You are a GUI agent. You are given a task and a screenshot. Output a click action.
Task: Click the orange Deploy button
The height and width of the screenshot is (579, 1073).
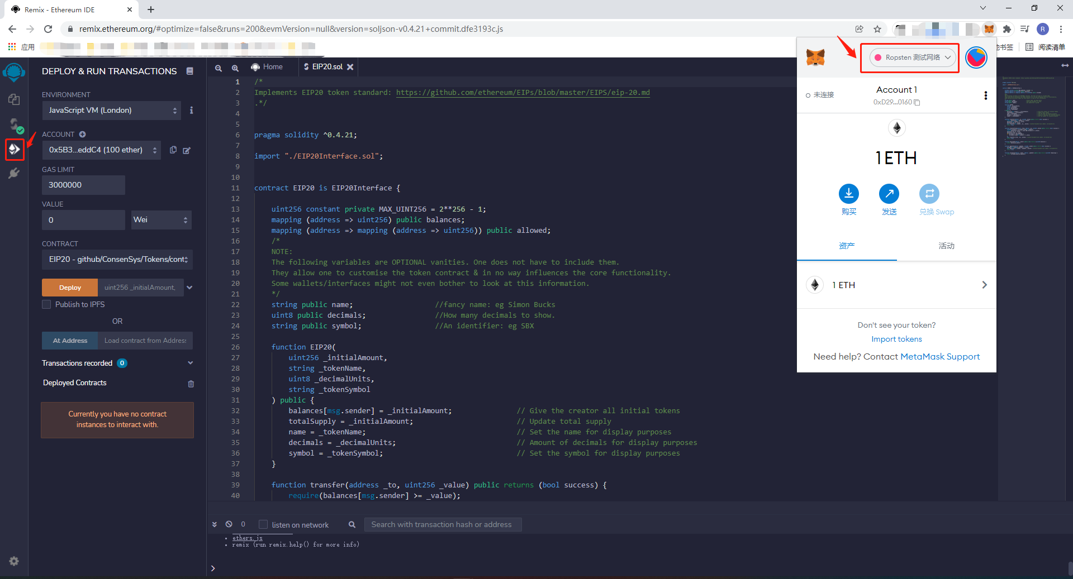click(x=70, y=288)
